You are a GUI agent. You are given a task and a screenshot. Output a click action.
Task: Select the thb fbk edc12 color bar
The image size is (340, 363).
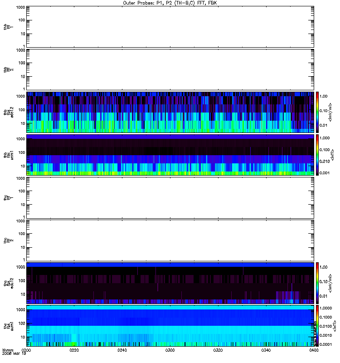317,112
